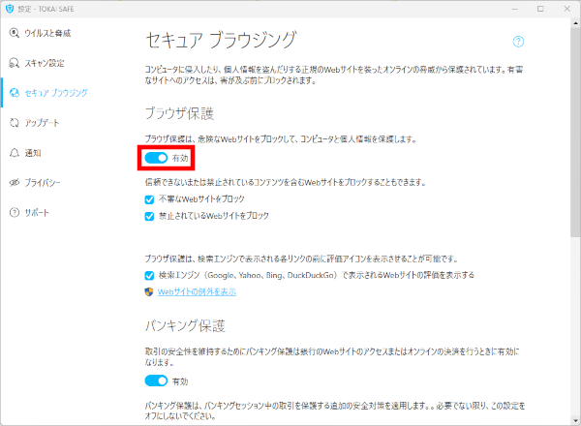Maximize the TOKAI SAFE settings window
Screen dimensions: 581x426
tap(540, 9)
